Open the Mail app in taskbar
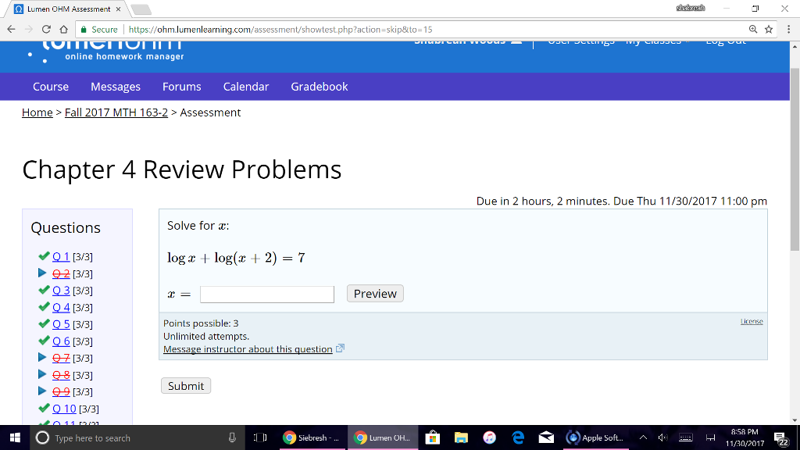 click(x=546, y=437)
